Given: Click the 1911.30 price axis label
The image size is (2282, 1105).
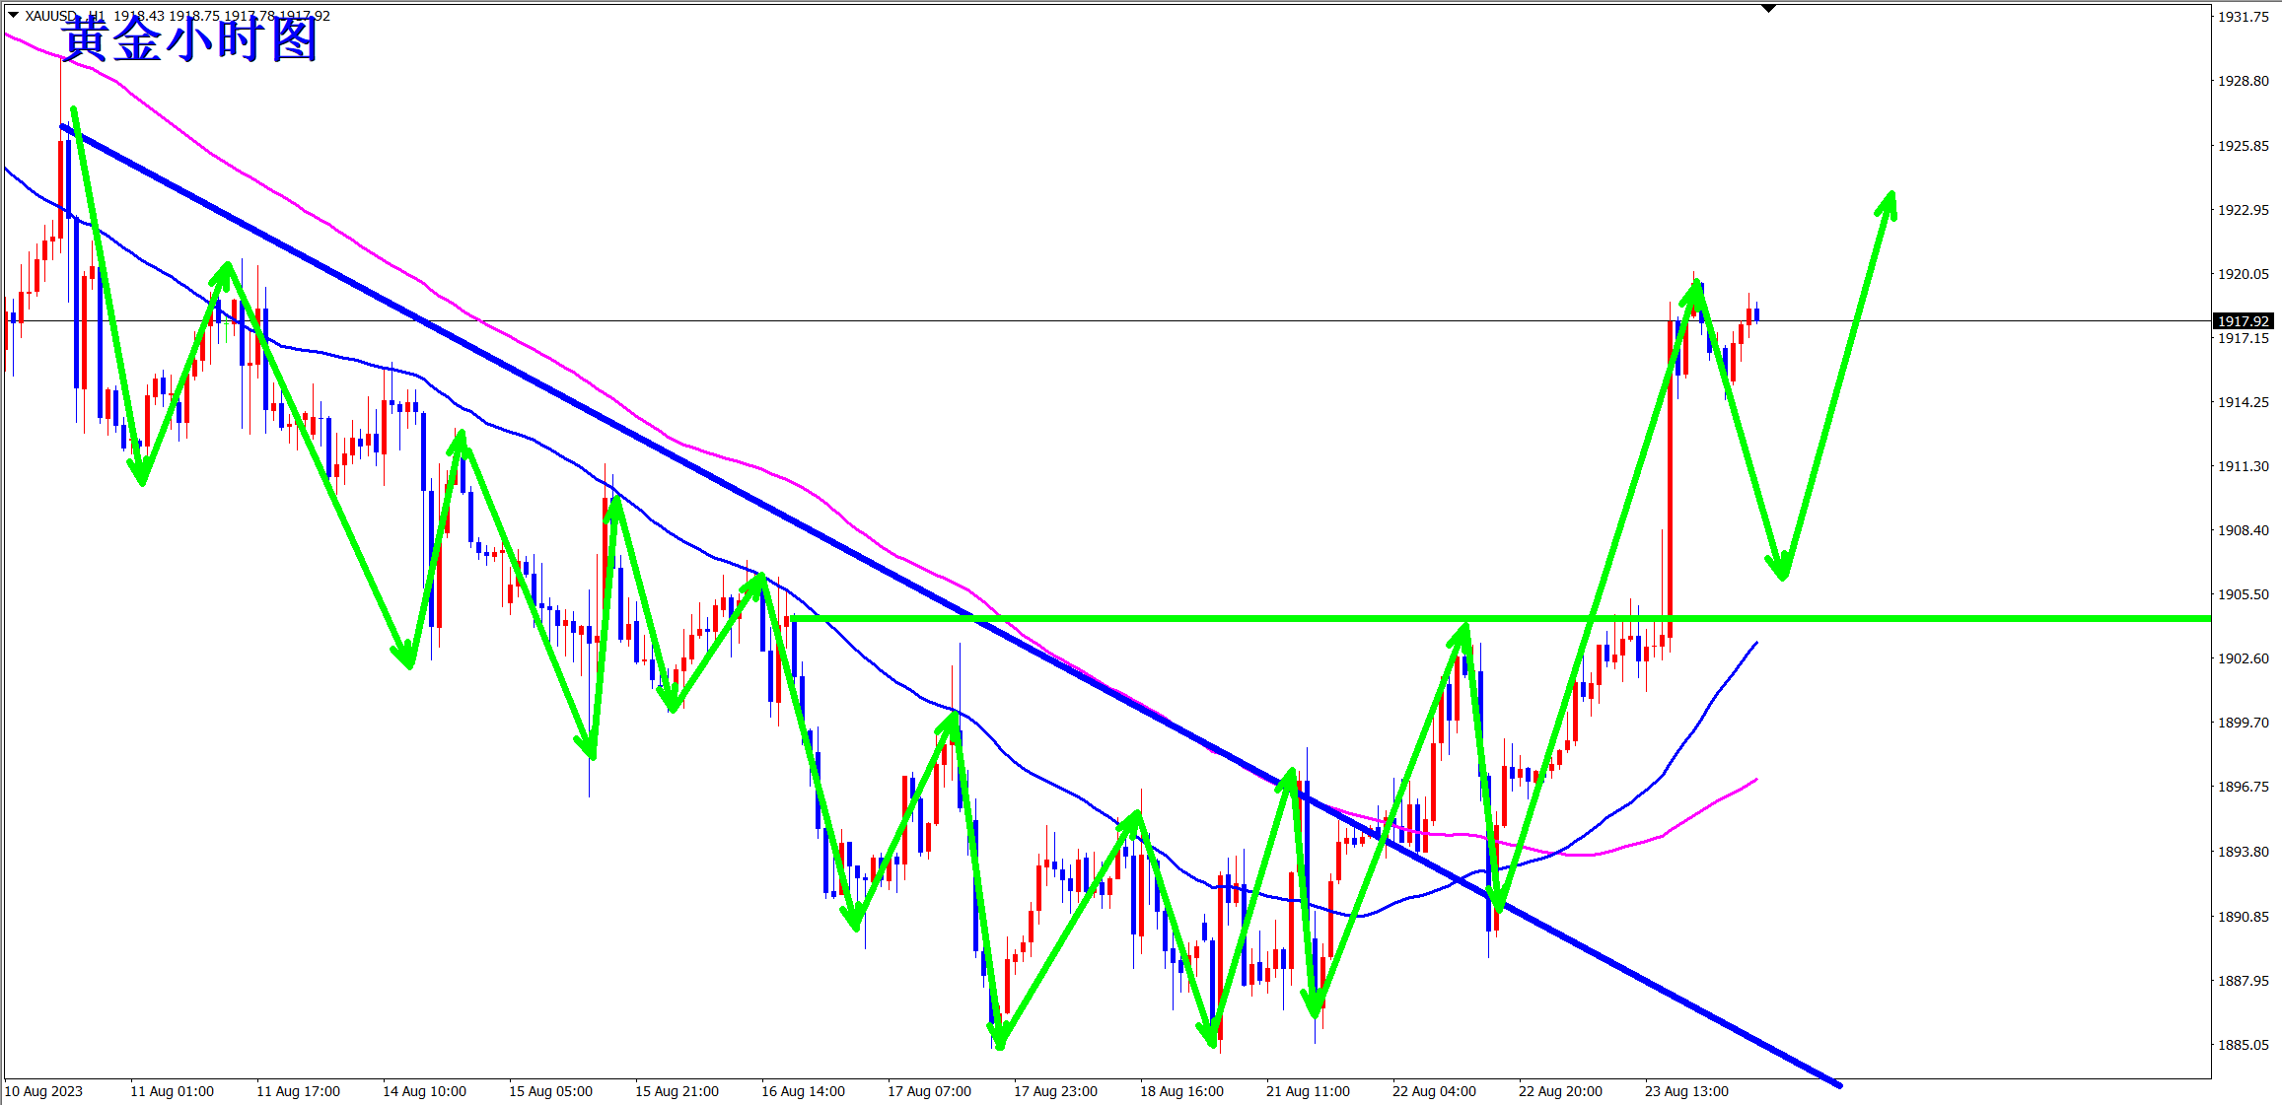Looking at the screenshot, I should click(x=2243, y=466).
